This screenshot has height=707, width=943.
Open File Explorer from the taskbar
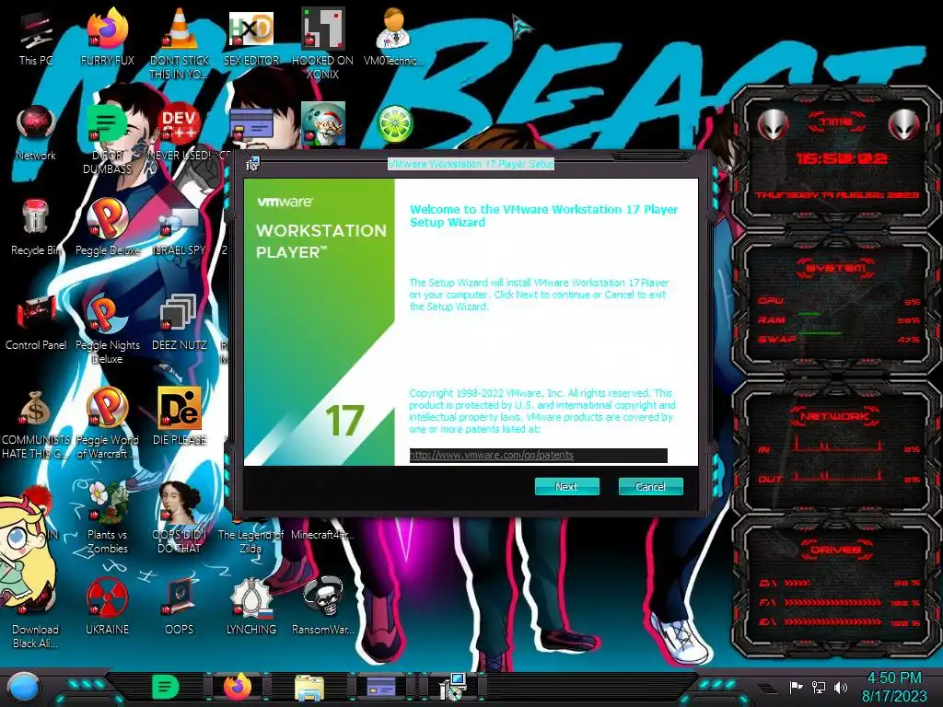(x=309, y=688)
